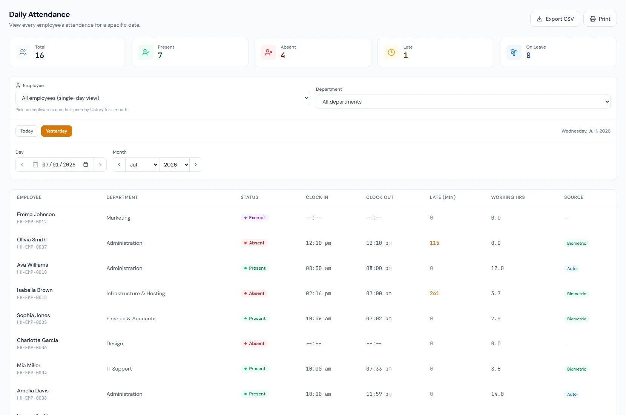Click employee name Charlotte Garcia

pos(37,340)
